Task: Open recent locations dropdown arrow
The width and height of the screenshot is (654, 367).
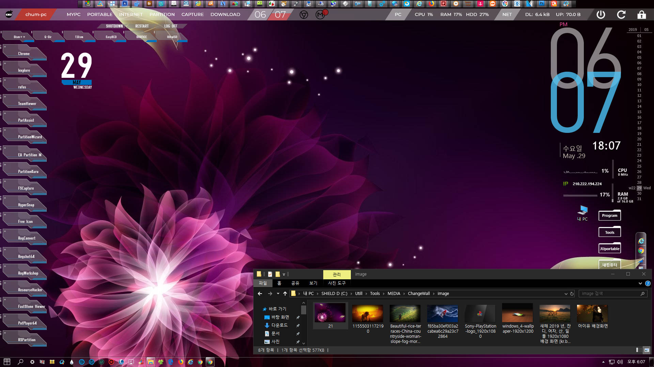Action: coord(278,294)
